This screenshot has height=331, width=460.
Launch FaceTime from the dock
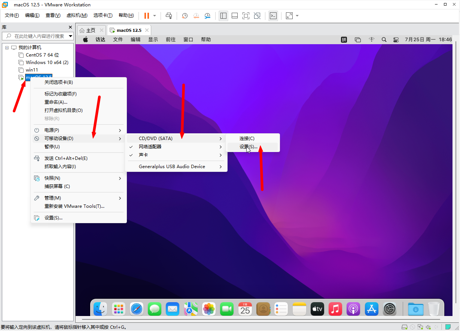(227, 309)
